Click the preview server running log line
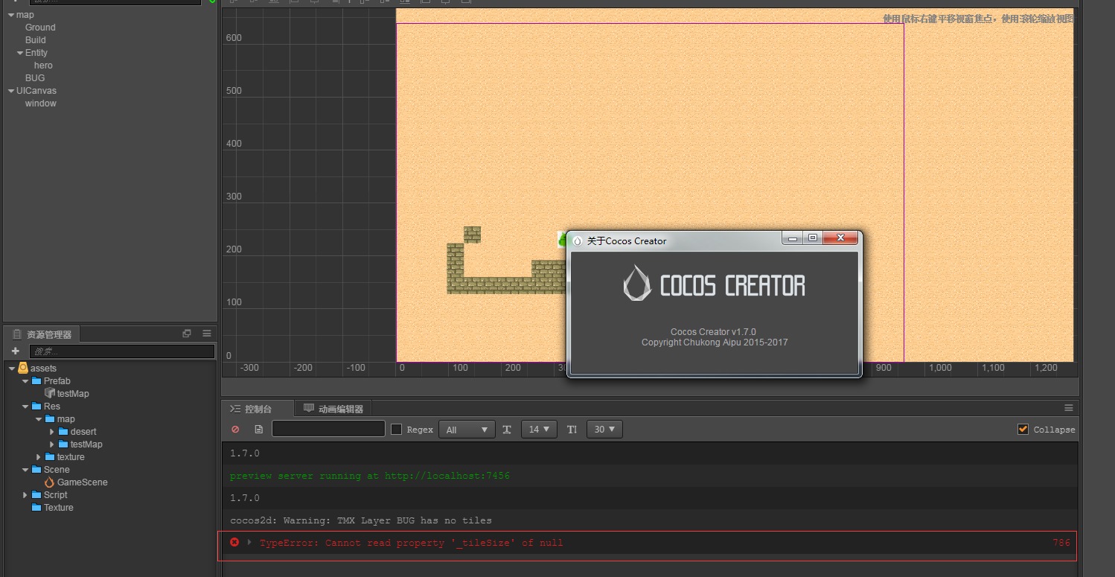Image resolution: width=1115 pixels, height=577 pixels. (x=370, y=476)
